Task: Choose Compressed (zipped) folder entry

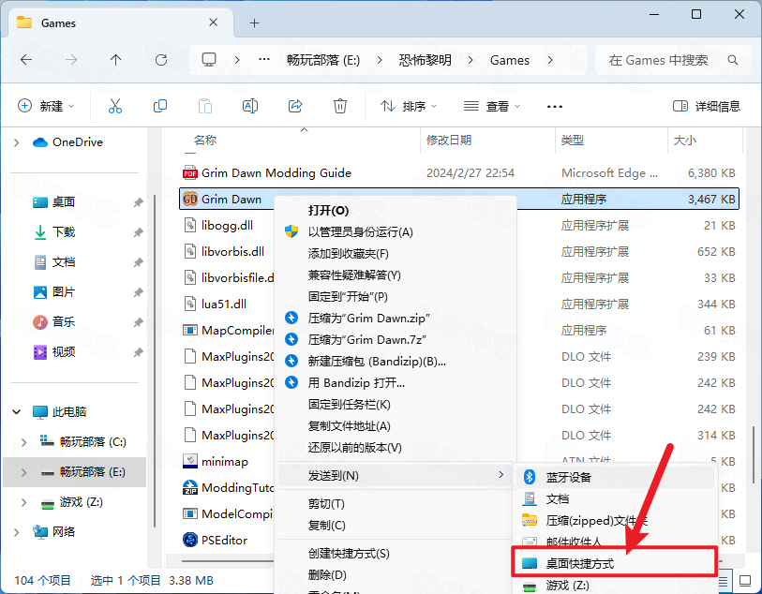Action: pos(616,520)
